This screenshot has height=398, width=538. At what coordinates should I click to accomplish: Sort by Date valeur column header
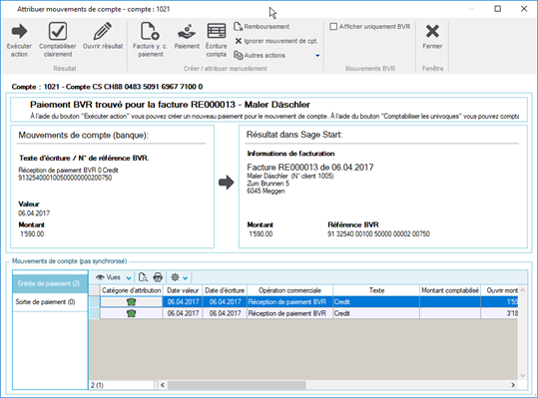point(183,290)
